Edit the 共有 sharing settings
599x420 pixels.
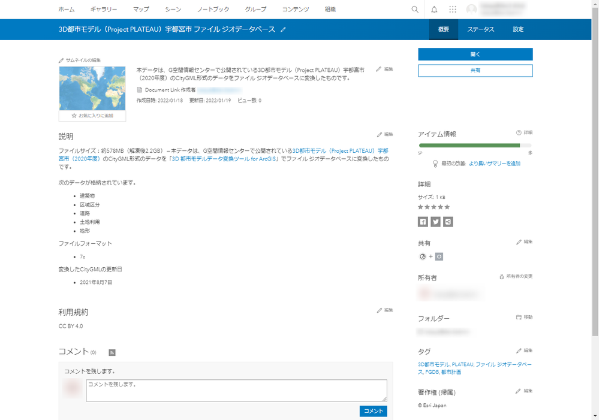click(524, 241)
